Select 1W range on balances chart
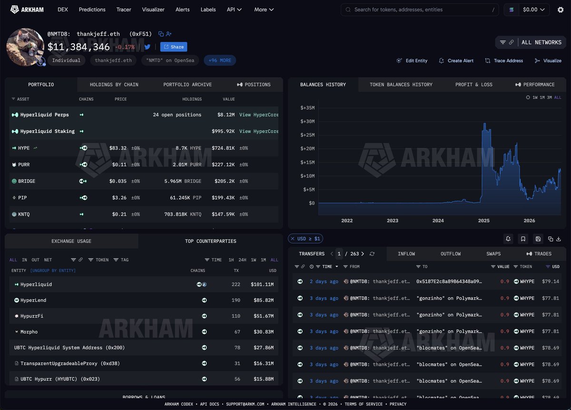Viewport: 571px width, 410px height. point(535,98)
